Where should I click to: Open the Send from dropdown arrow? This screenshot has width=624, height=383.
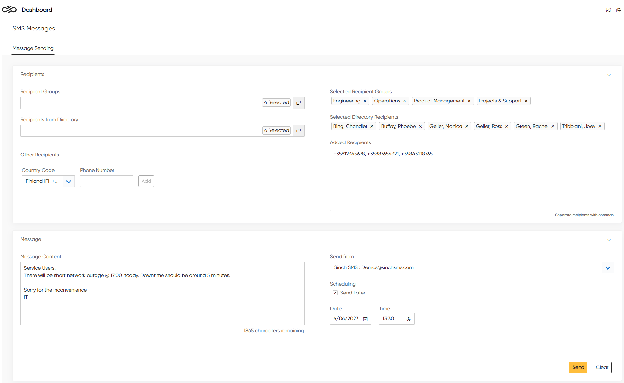point(608,268)
